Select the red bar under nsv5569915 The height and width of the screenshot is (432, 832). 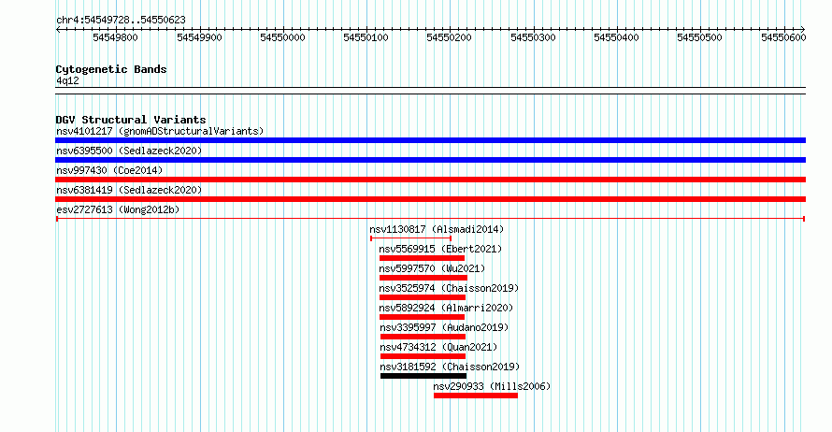point(422,258)
